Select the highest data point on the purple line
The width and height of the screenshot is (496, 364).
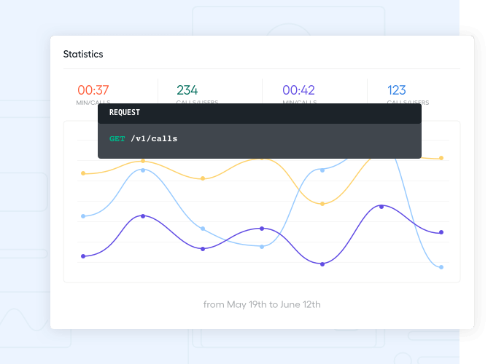pos(381,207)
